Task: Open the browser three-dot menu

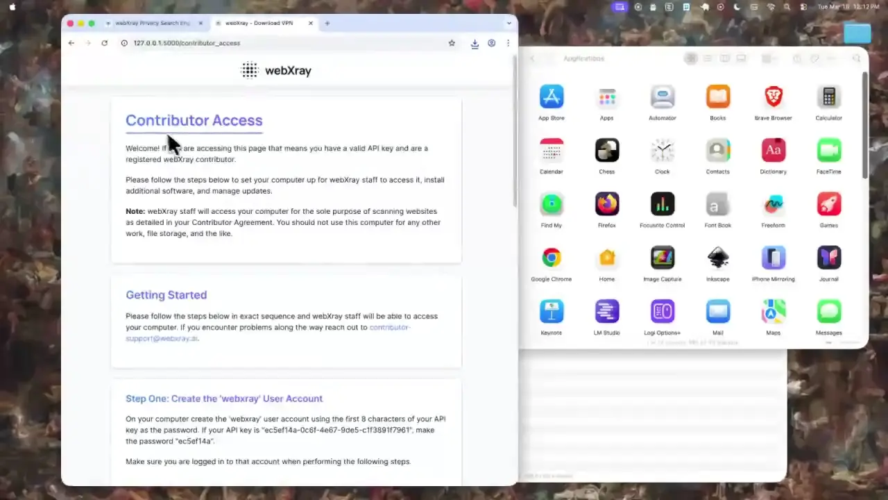Action: pyautogui.click(x=508, y=43)
